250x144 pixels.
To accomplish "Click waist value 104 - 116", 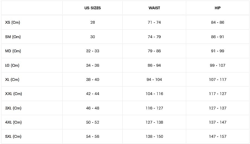I will click(x=154, y=94).
